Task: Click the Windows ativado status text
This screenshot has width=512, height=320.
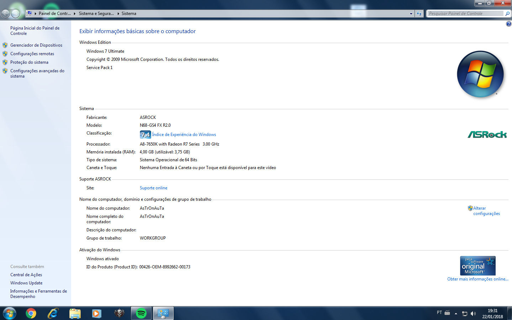Action: point(102,259)
